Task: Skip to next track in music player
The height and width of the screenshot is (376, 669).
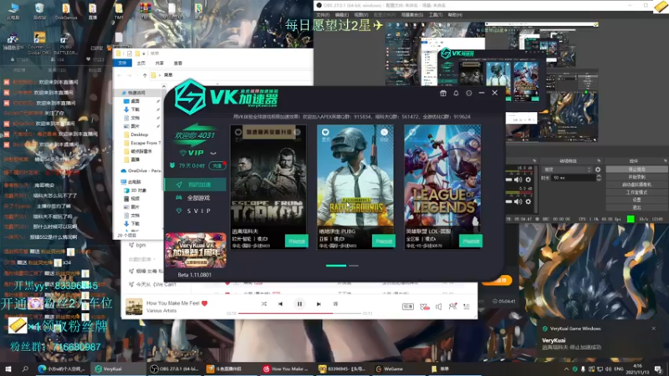Action: 319,304
